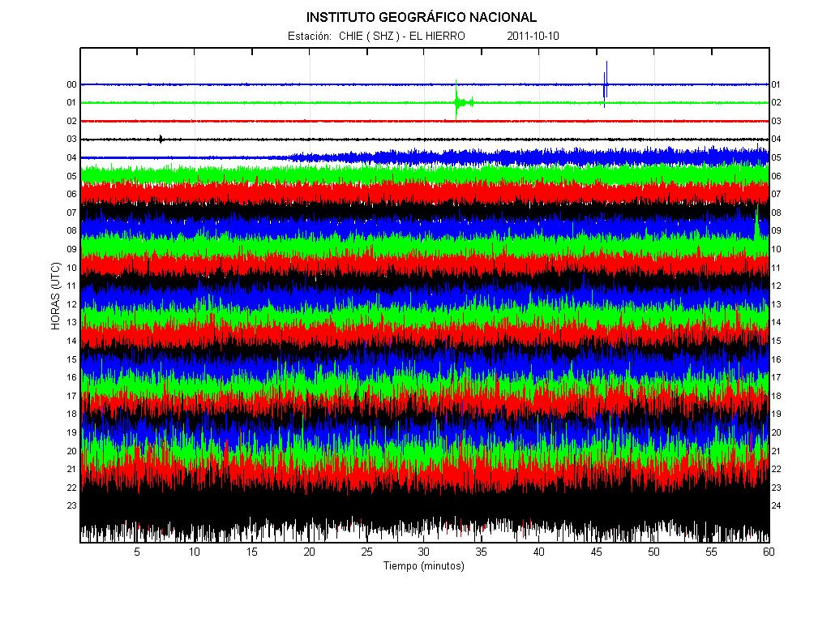Click the 'Tiempo (minutos)' axis label
The image size is (831, 623).
pos(423,565)
